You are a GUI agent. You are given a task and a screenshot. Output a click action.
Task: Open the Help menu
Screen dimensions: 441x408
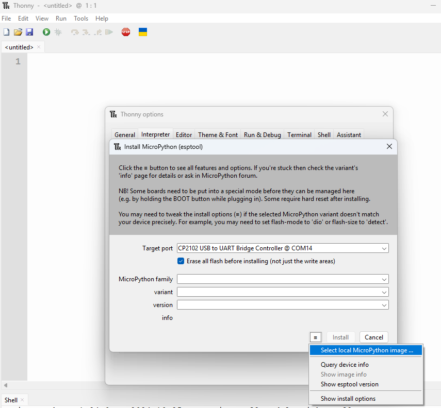click(x=102, y=19)
